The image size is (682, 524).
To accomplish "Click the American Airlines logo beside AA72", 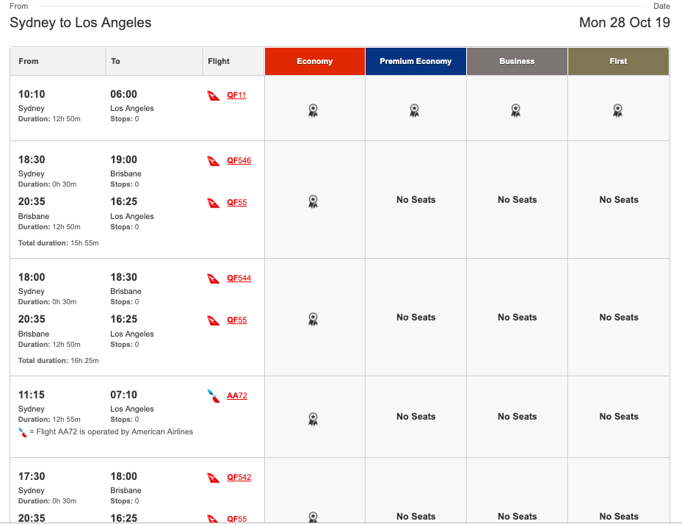I will [x=214, y=396].
